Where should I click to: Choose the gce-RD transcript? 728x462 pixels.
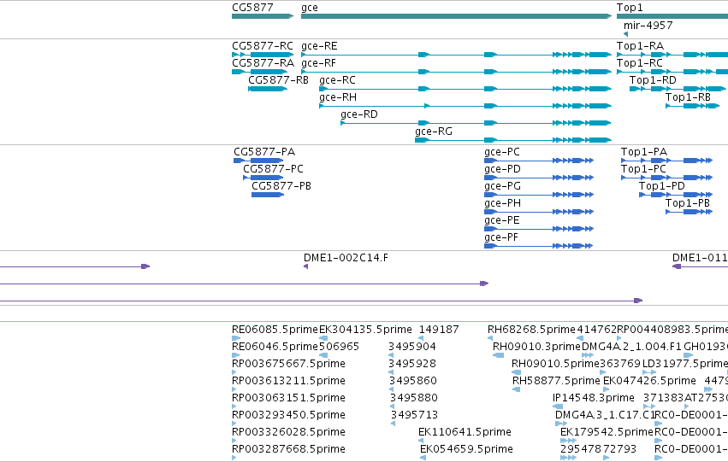point(476,123)
